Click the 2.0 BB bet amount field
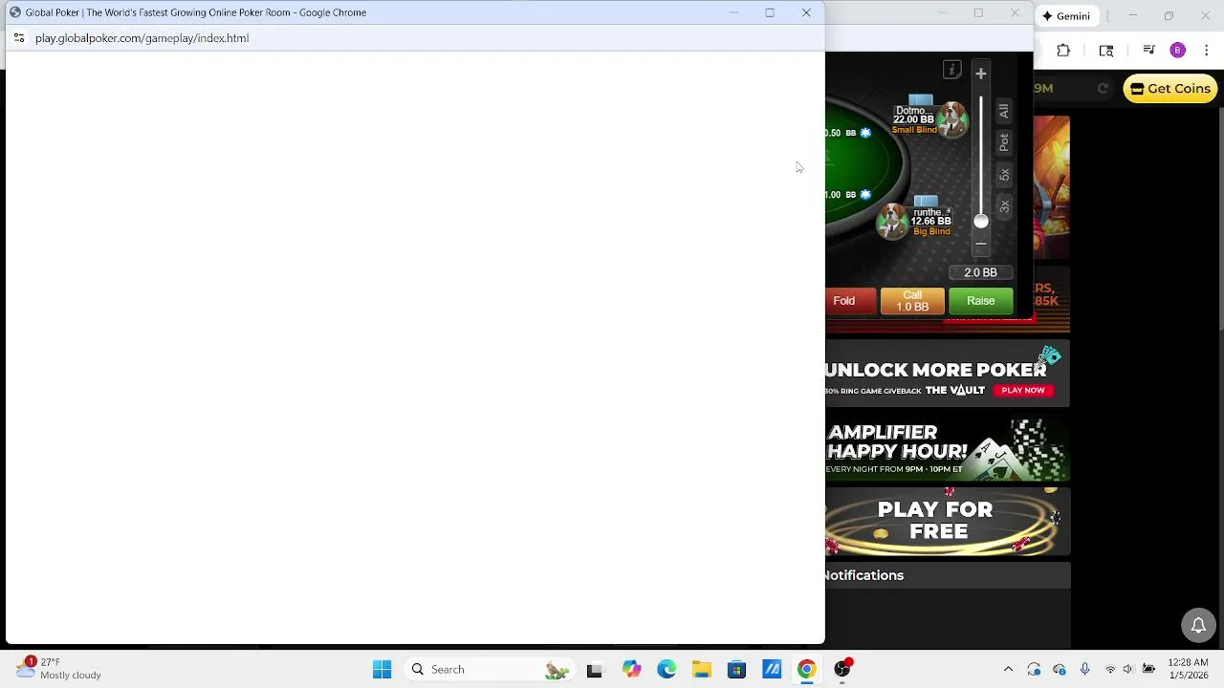The width and height of the screenshot is (1224, 688). 980,272
